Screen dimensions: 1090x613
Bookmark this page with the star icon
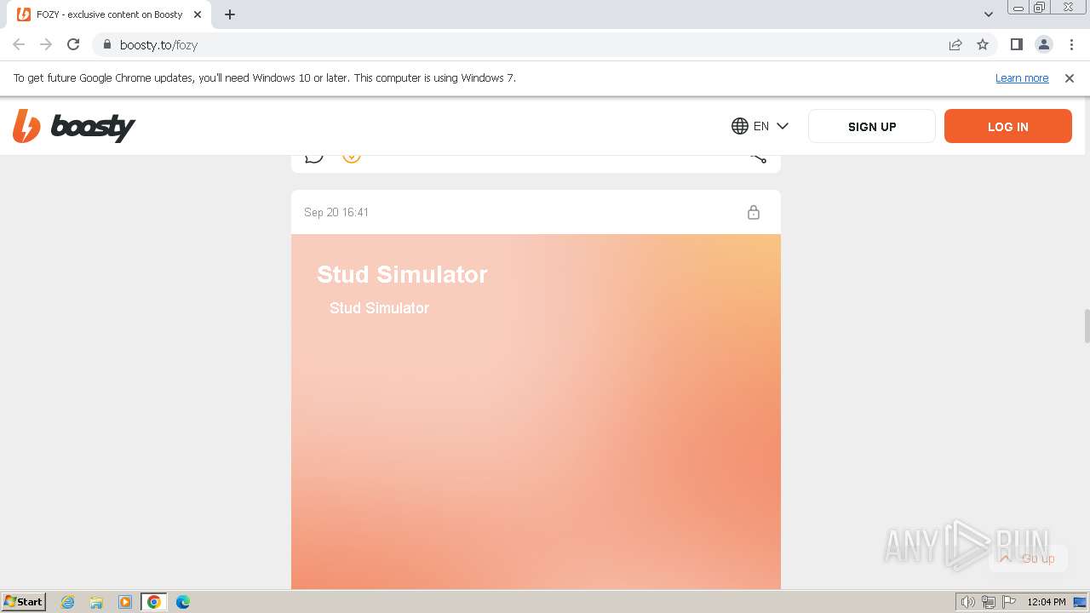pyautogui.click(x=983, y=44)
